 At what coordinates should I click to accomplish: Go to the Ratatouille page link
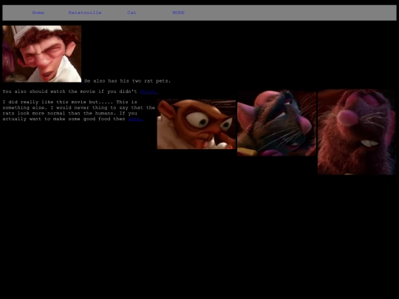pyautogui.click(x=85, y=13)
